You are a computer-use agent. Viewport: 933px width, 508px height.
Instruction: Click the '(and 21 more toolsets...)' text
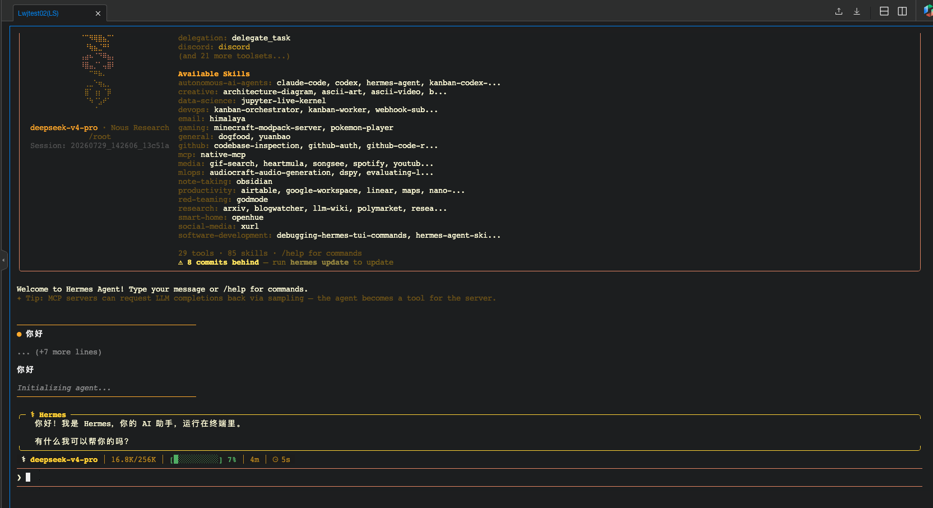[234, 56]
